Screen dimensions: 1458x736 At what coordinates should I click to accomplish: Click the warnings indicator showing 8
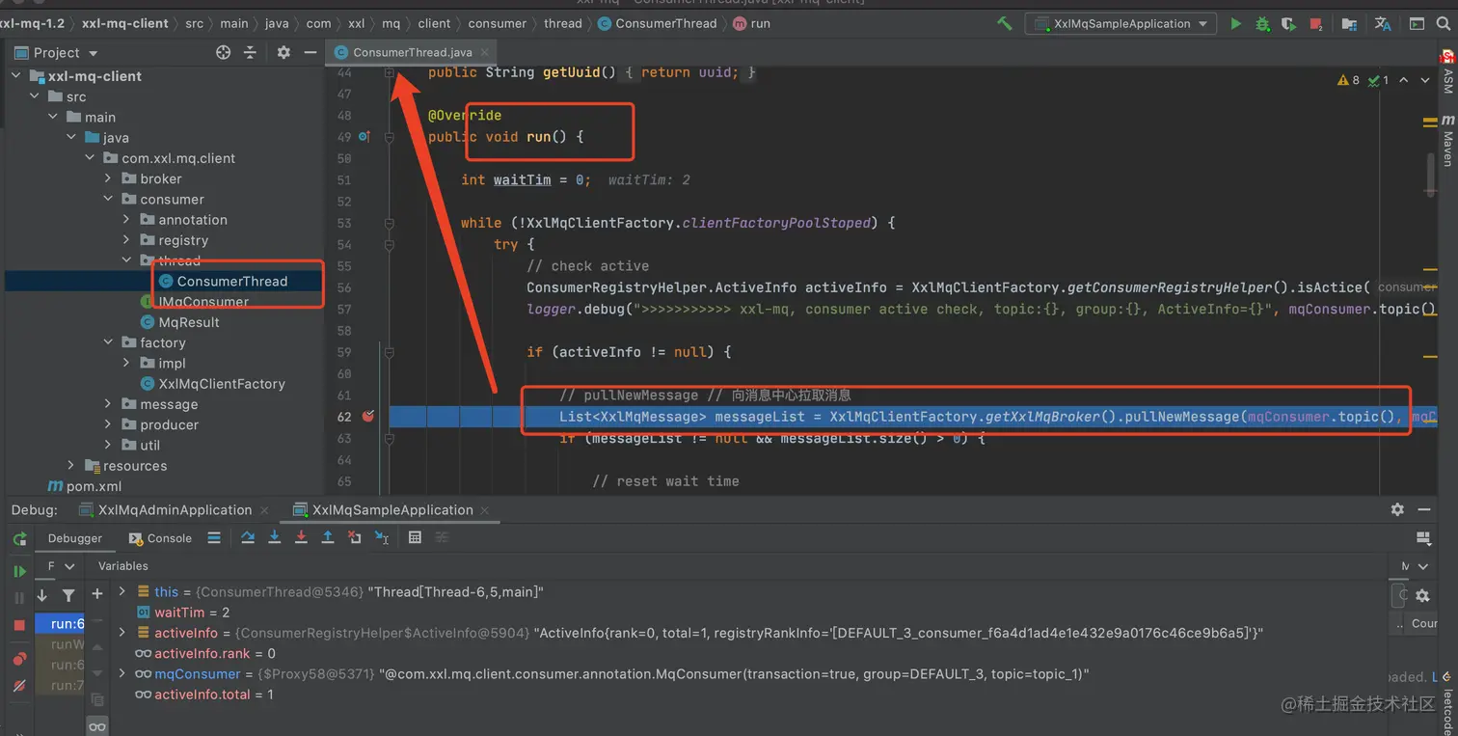(1348, 80)
